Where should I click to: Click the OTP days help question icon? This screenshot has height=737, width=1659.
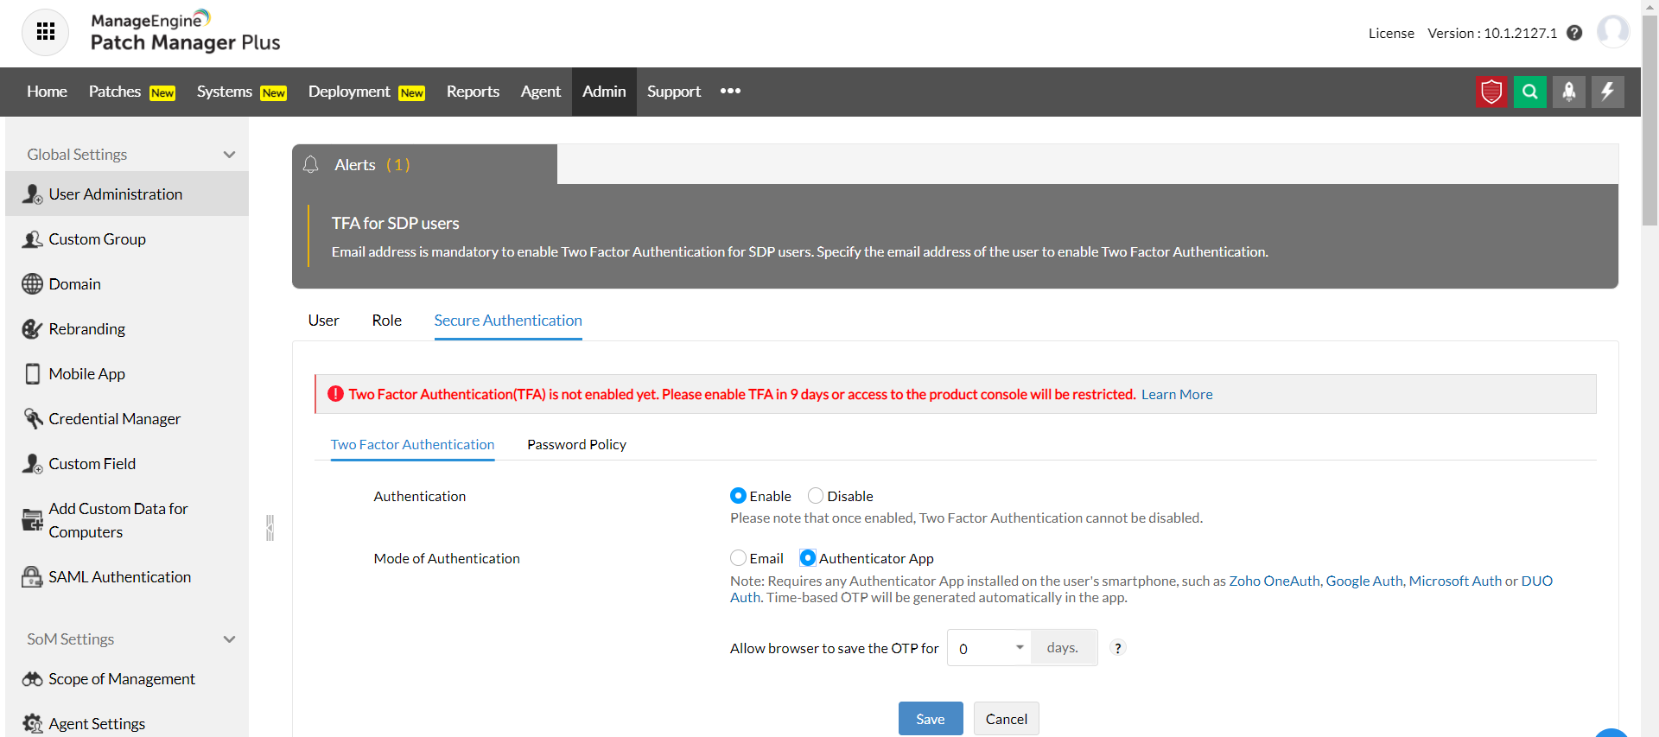point(1117,648)
